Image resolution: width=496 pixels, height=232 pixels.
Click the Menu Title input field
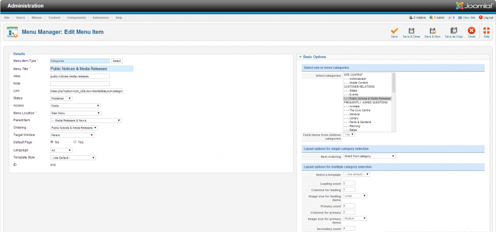point(91,69)
